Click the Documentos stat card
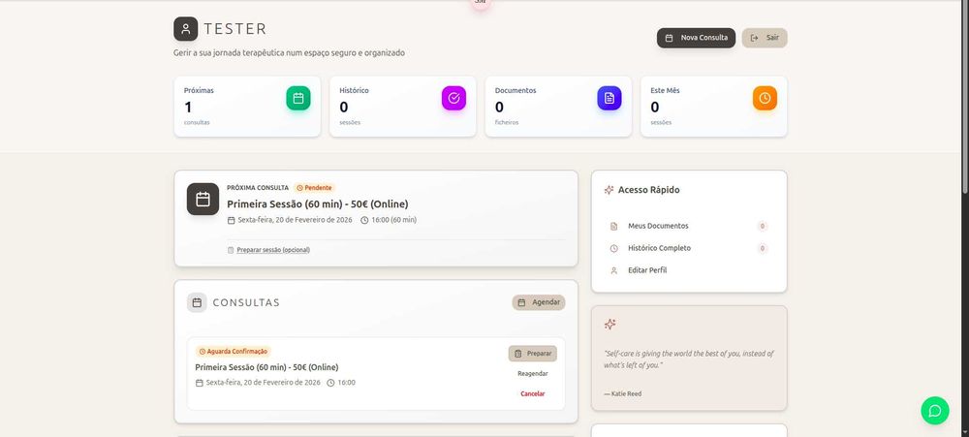This screenshot has width=969, height=437. pos(559,107)
